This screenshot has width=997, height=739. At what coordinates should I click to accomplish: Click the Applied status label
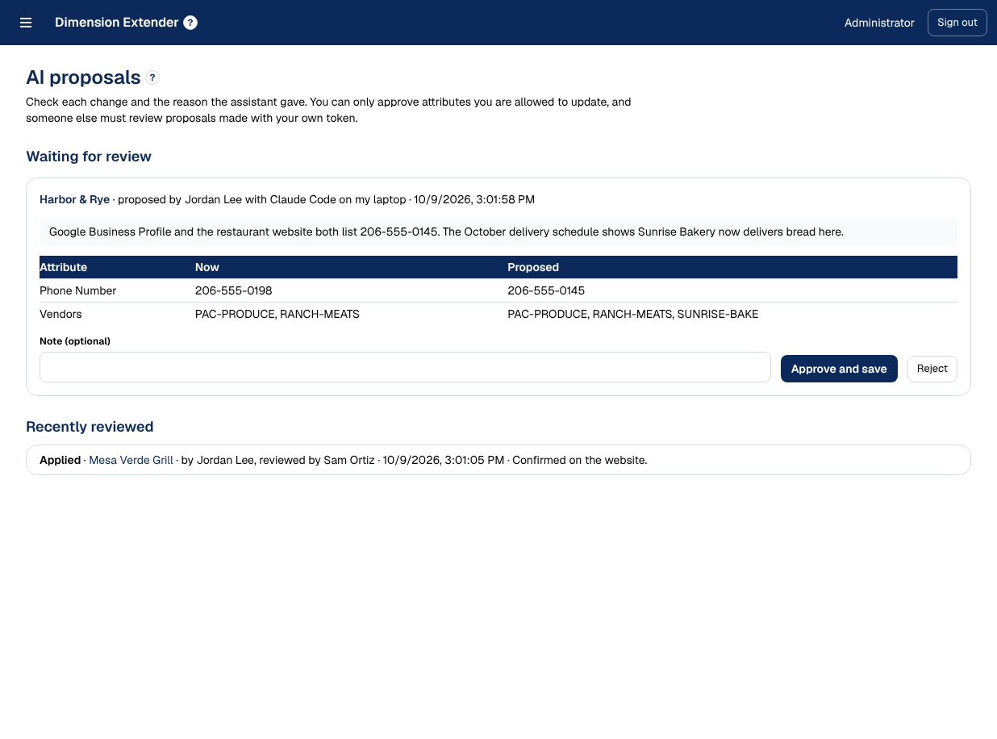coord(60,460)
